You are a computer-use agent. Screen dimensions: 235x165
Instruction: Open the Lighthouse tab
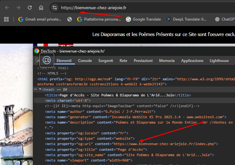219,61
